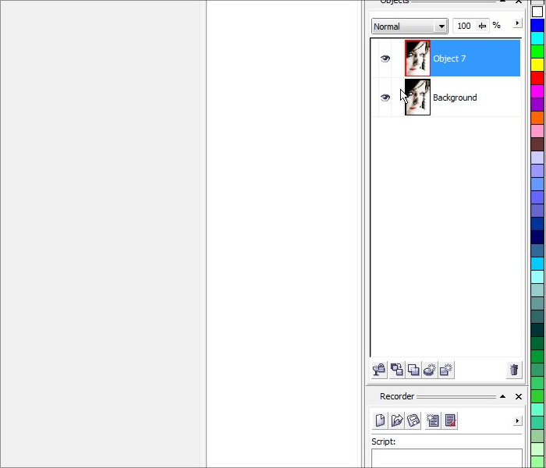
Task: Open the Recorder docker flyout arrow
Action: pyautogui.click(x=516, y=420)
